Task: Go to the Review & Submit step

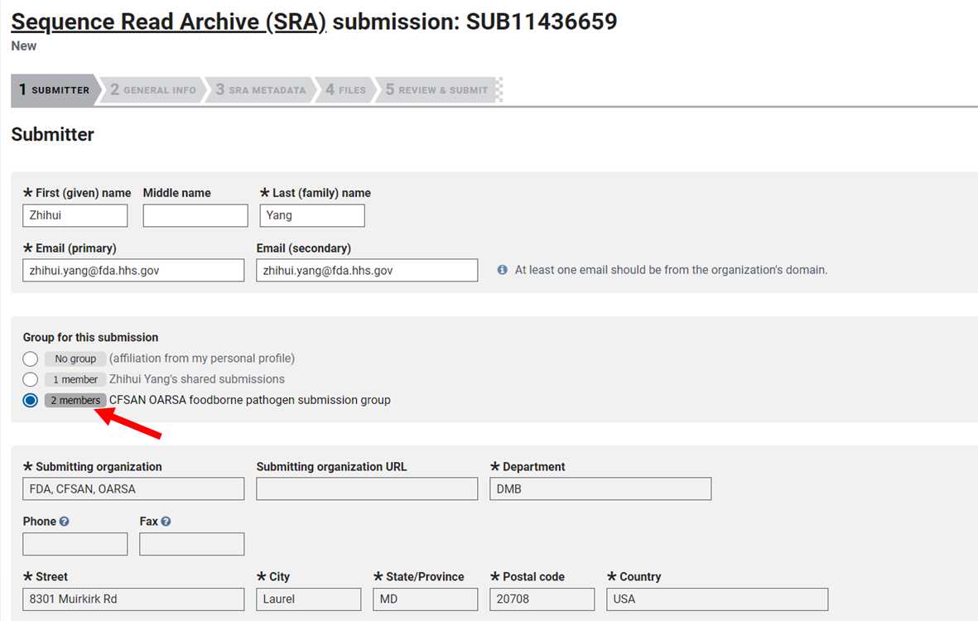Action: point(436,89)
